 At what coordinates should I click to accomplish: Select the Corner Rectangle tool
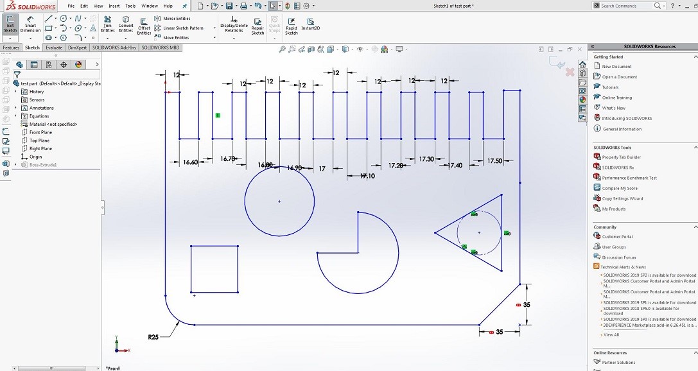48,28
